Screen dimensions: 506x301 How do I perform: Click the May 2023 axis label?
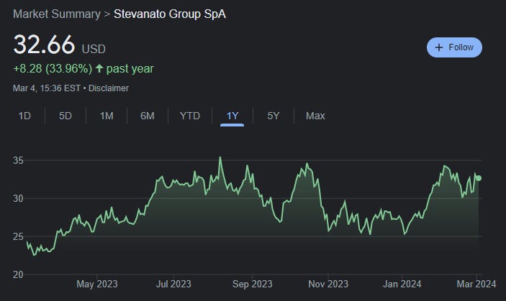click(x=97, y=284)
